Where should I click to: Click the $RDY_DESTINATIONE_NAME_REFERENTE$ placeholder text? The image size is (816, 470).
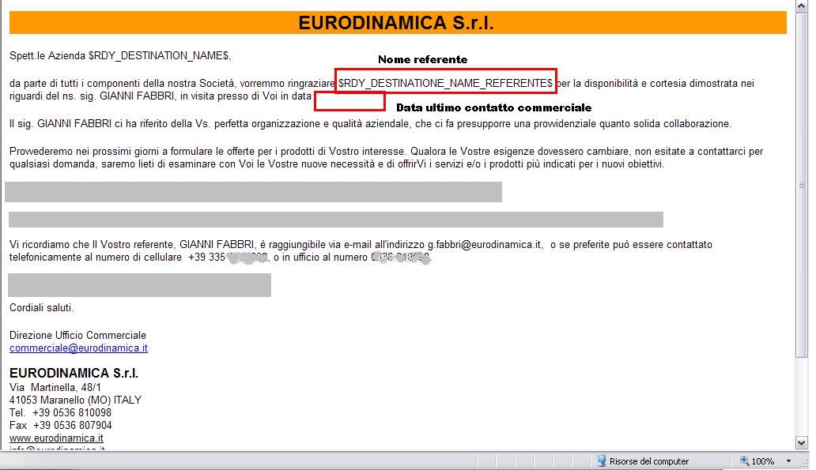445,83
